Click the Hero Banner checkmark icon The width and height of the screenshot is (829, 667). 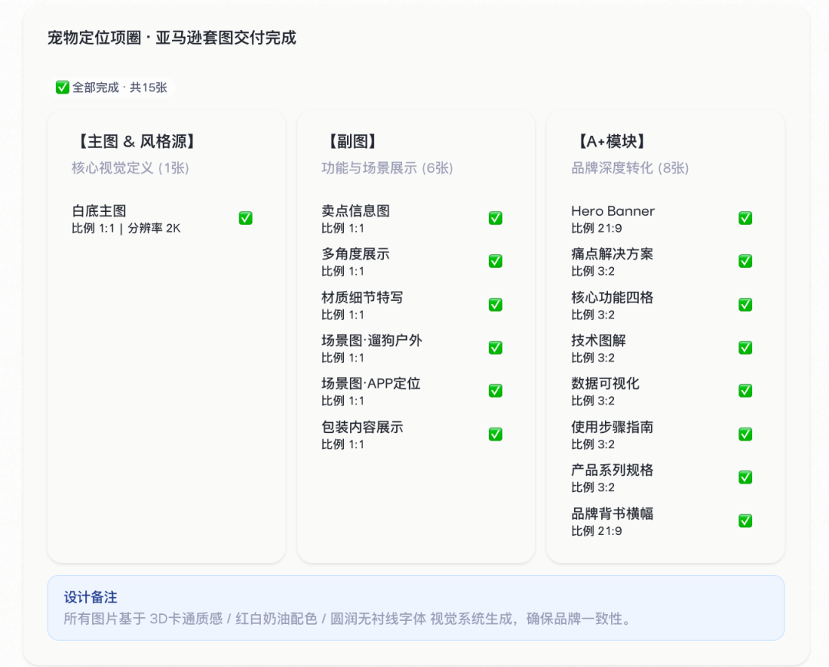(x=745, y=218)
